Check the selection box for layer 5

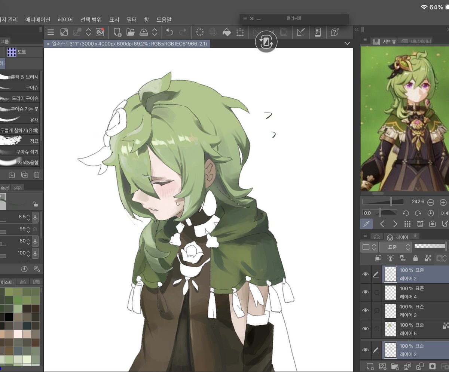click(x=377, y=329)
